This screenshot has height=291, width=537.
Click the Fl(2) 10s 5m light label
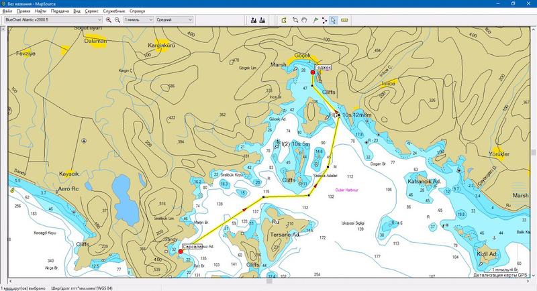click(x=294, y=144)
